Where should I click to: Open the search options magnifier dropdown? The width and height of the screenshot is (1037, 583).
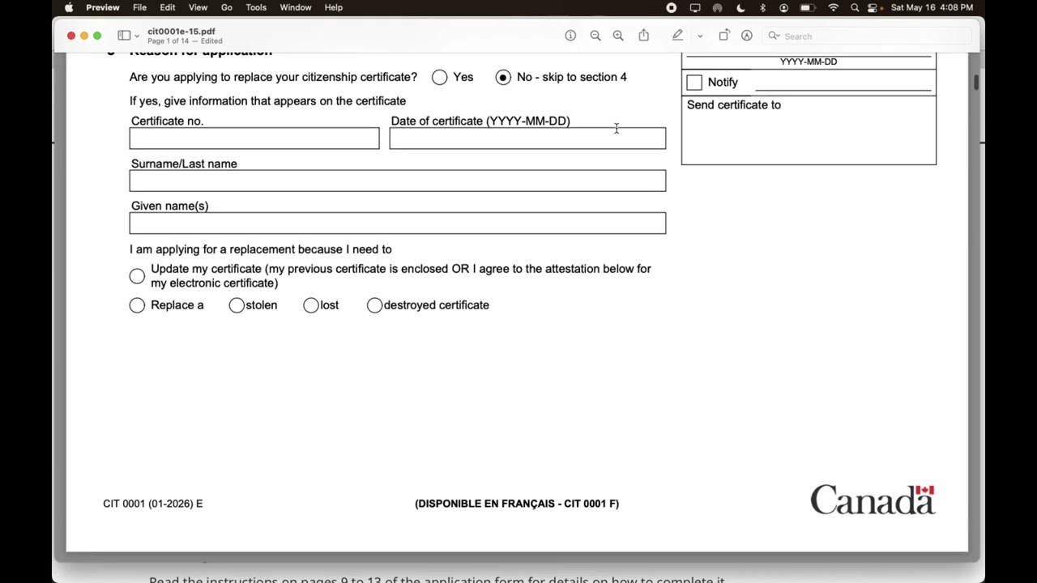pos(775,36)
